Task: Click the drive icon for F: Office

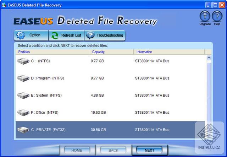Action: click(23, 113)
